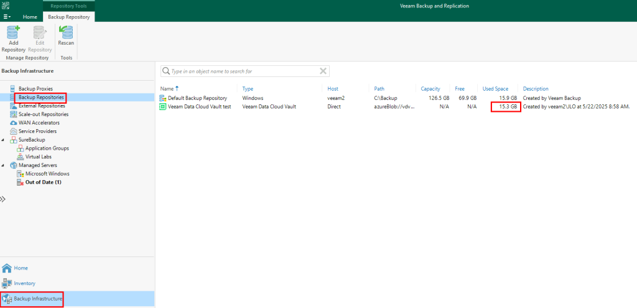Click the Service Providers icon

[x=14, y=131]
